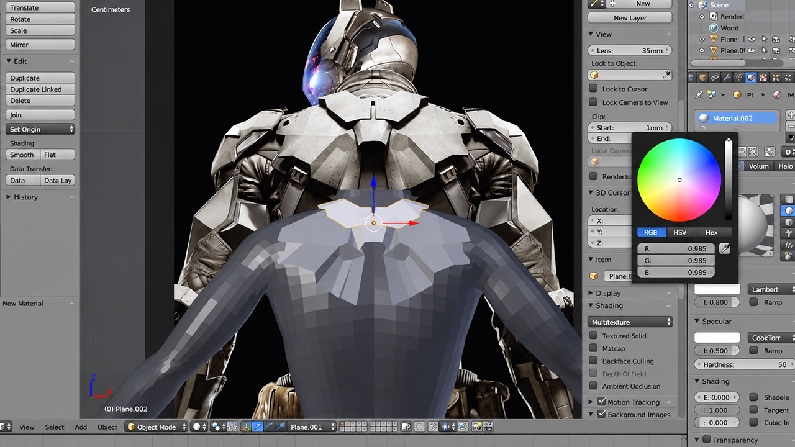The width and height of the screenshot is (795, 447).
Task: Toggle the 3D manipulator widget in header
Action: click(246, 427)
